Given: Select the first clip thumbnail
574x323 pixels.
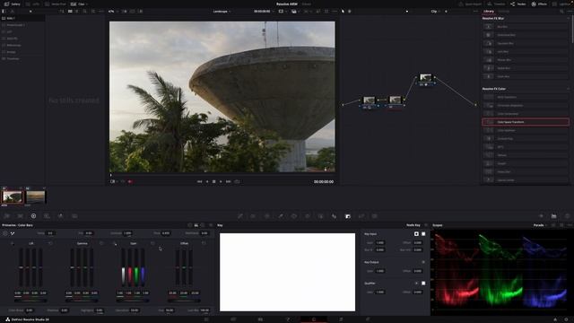Looking at the screenshot, I should [x=12, y=197].
